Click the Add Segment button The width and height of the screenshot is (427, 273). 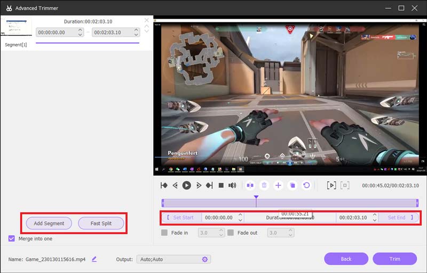point(49,224)
